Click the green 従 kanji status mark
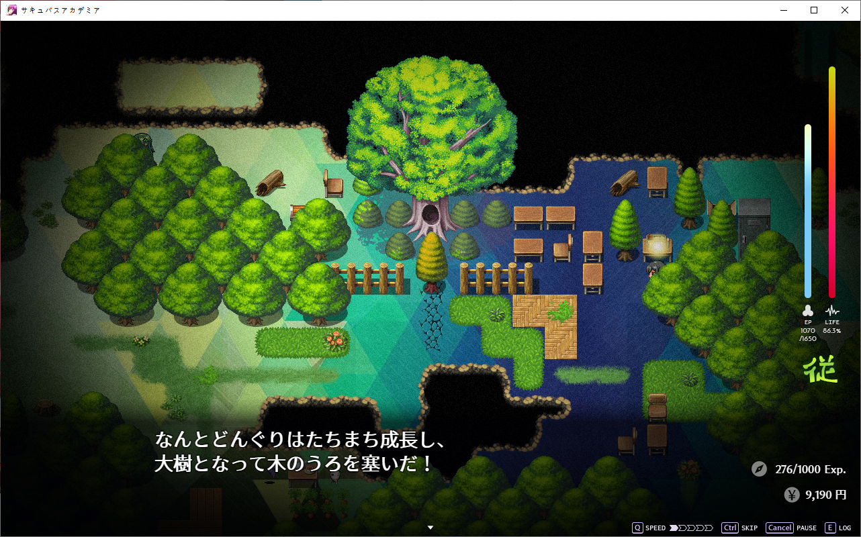This screenshot has width=861, height=537. [x=821, y=369]
